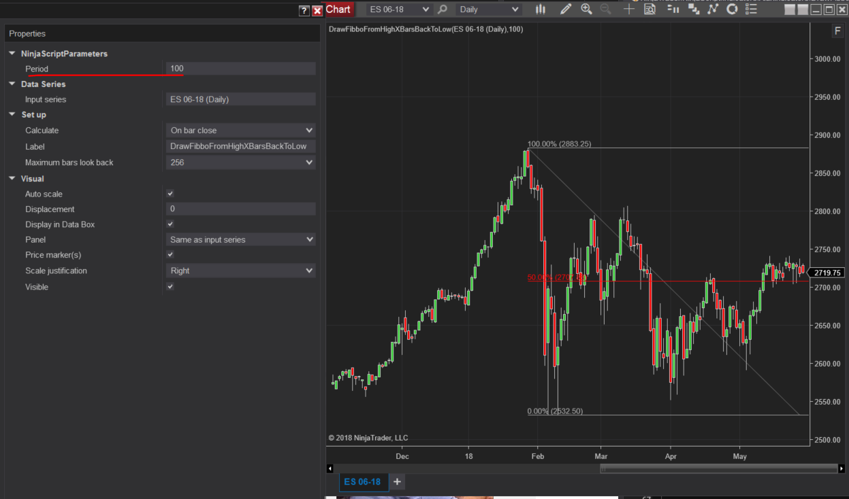Click the 100.00% (2883.25) Fibonacci label
This screenshot has width=849, height=499.
[x=559, y=144]
